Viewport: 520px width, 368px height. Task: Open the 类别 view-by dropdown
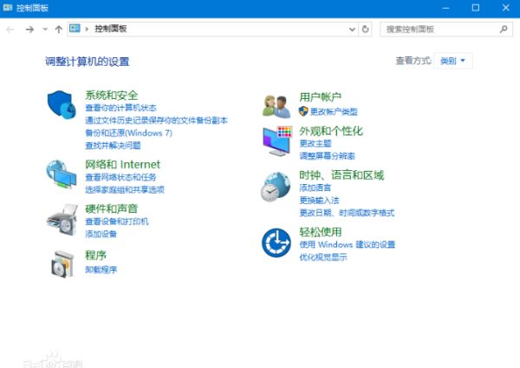[x=452, y=61]
